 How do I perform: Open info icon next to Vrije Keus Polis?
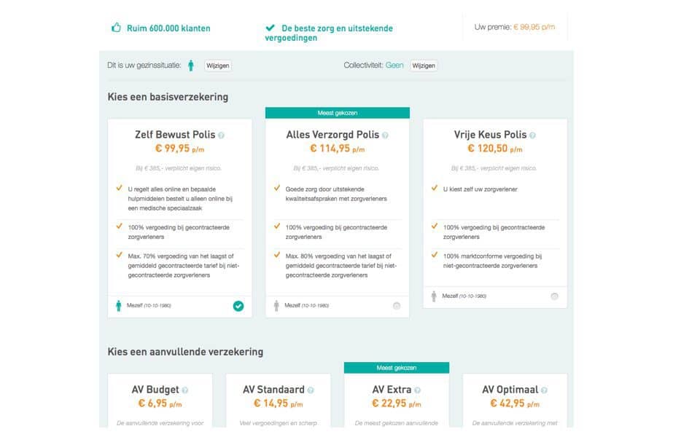(x=532, y=135)
